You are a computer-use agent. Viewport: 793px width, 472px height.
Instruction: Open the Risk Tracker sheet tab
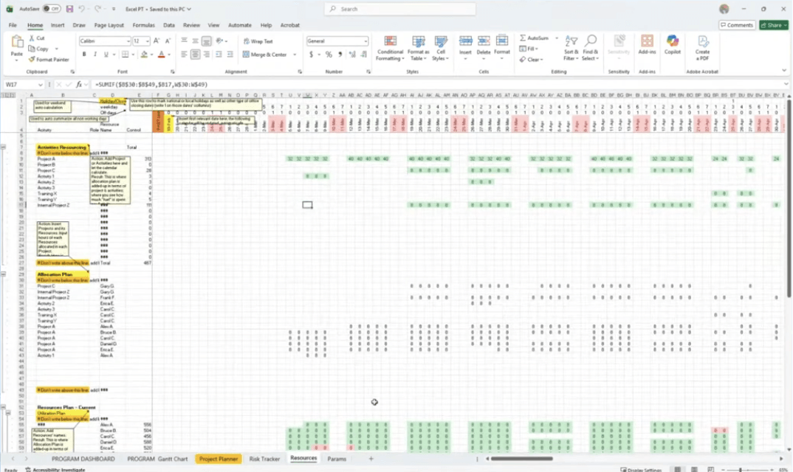pos(264,459)
